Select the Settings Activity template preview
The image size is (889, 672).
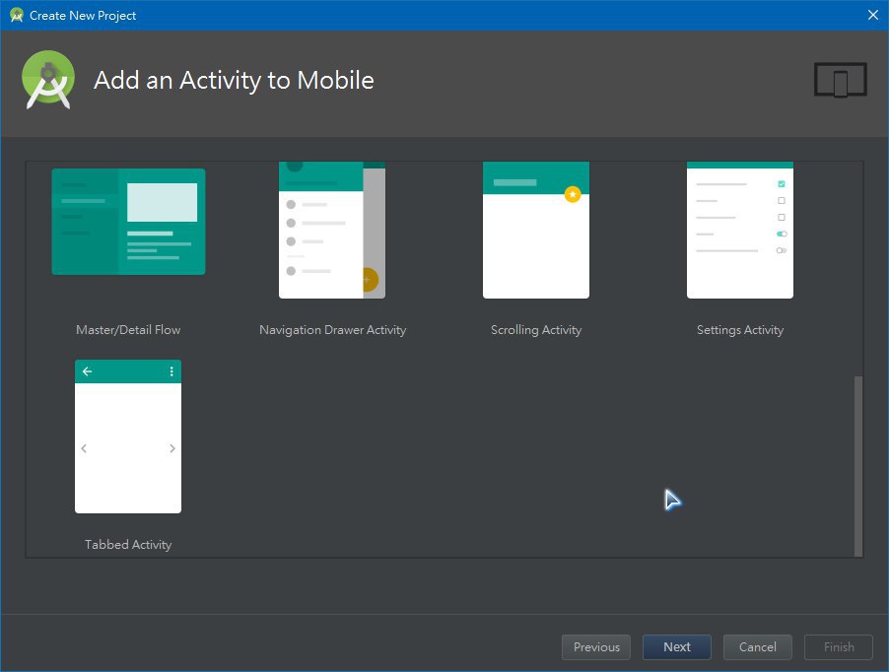(x=740, y=230)
